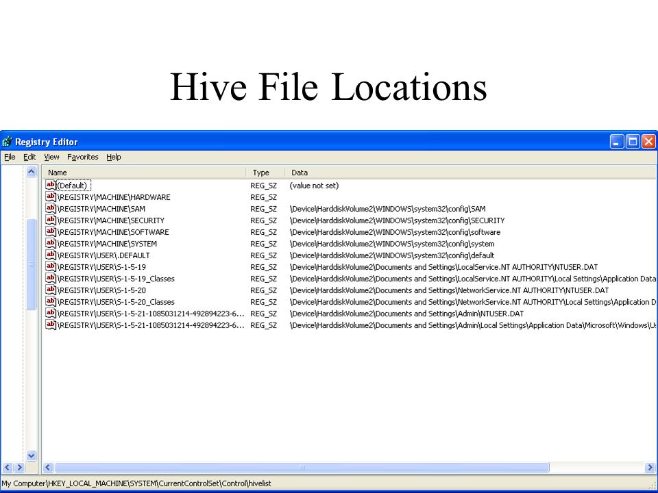The width and height of the screenshot is (658, 493).
Task: Click the data path ending in config\SAM
Action: coord(387,209)
